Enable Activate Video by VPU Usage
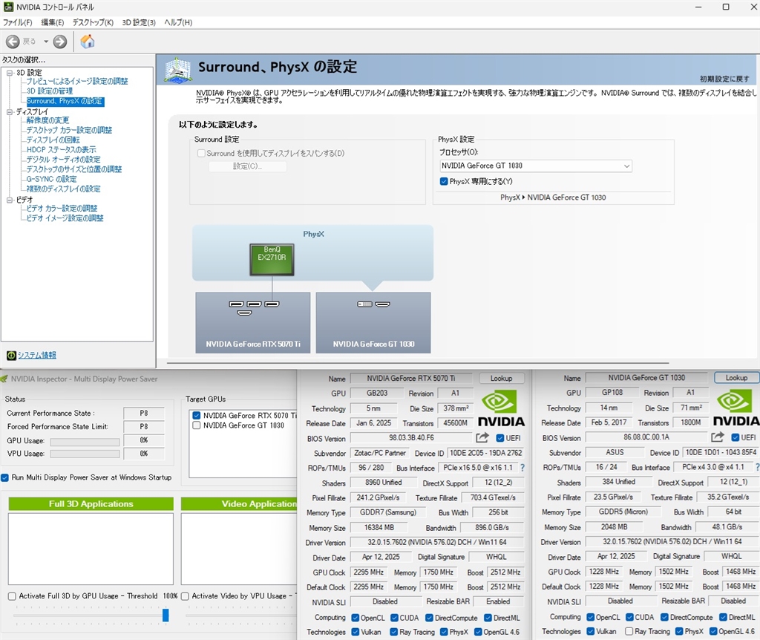 [185, 596]
